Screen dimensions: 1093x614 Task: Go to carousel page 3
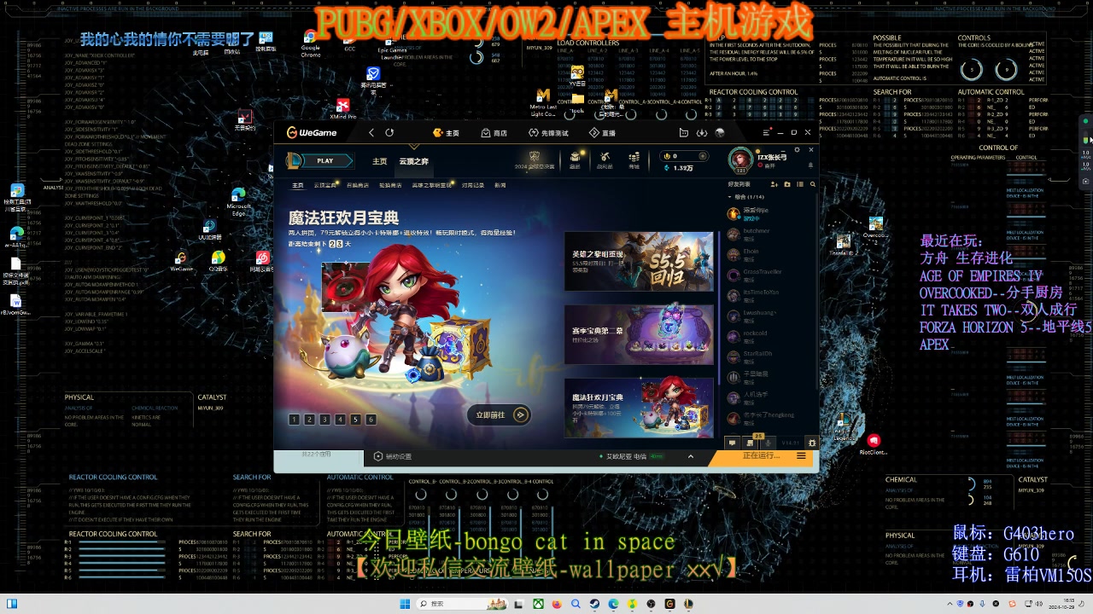(x=324, y=420)
